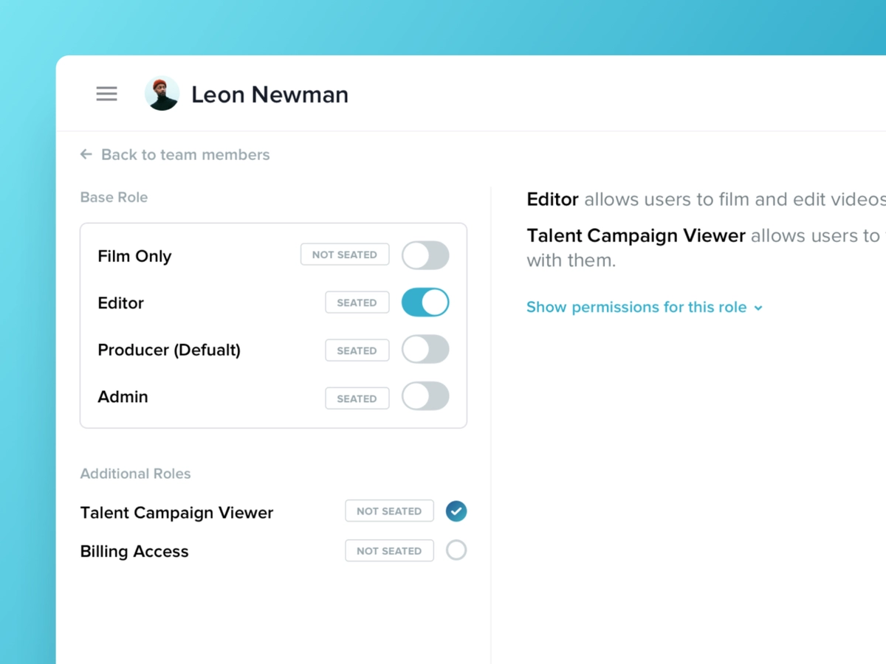Enable the Producer (Default) toggle
886x664 pixels.
pos(425,350)
